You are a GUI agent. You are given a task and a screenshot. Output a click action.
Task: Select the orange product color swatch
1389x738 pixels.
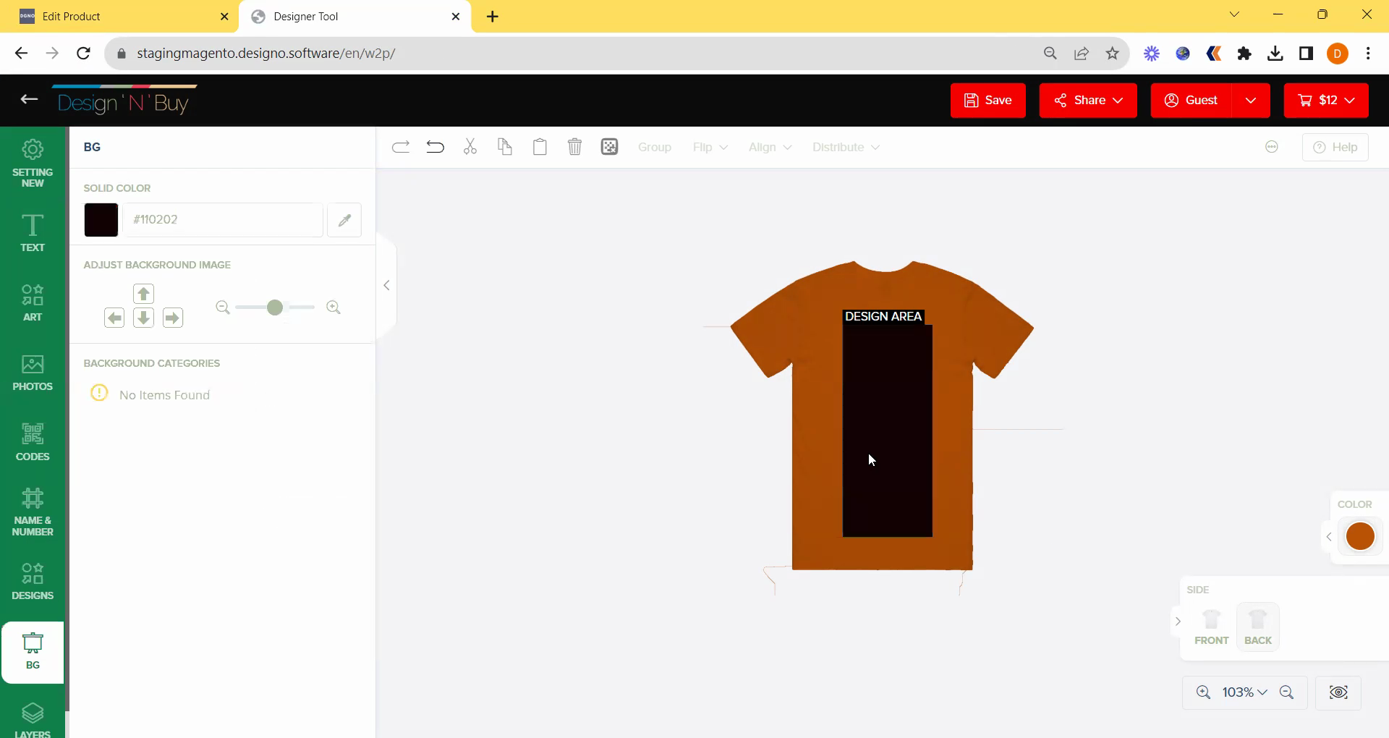[1360, 536]
